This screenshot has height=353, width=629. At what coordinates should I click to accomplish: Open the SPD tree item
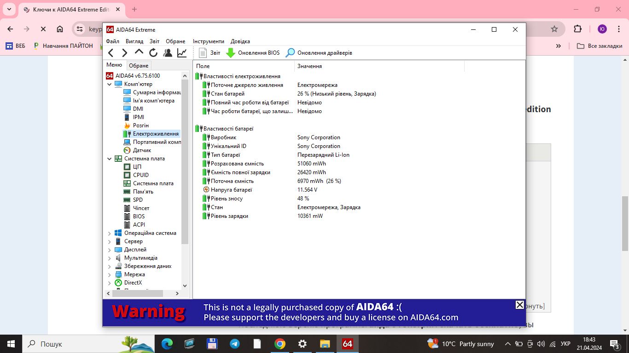click(x=133, y=200)
